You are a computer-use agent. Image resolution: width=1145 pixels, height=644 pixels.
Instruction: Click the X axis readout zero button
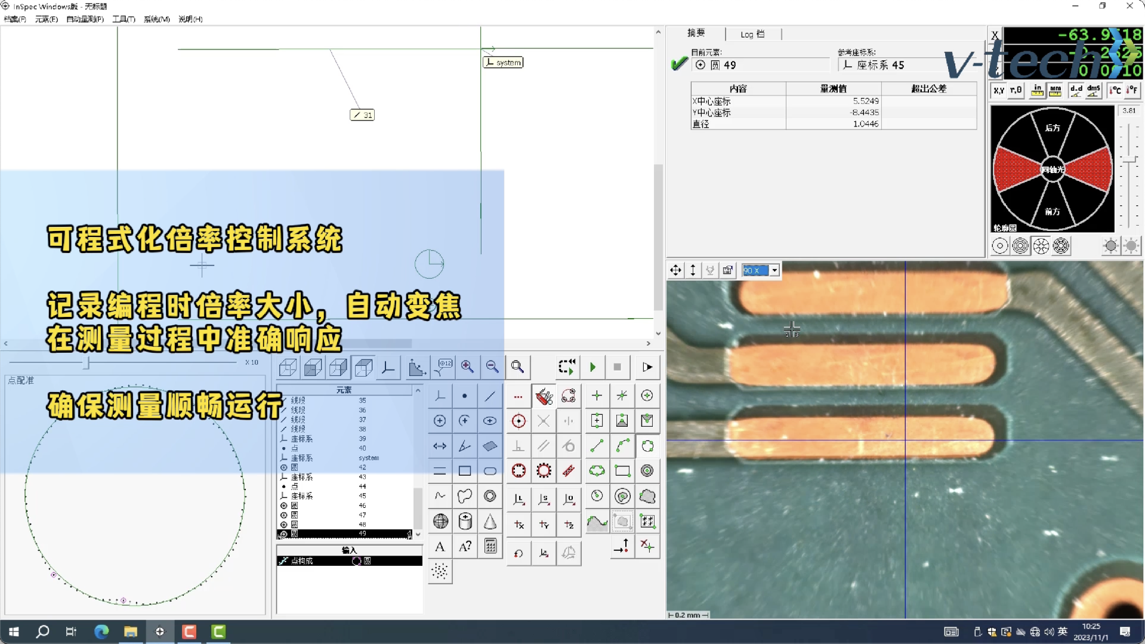pos(995,35)
